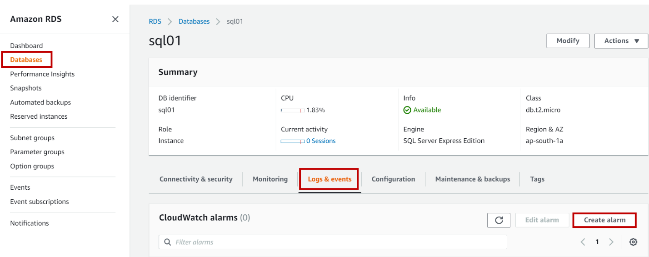Open the Connectivity & security tab
The height and width of the screenshot is (257, 649).
pos(196,179)
